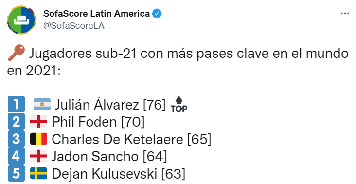Viewport: 356px width, 184px height.
Task: Click the England flag beside Jadon Sancho
Action: (38, 156)
